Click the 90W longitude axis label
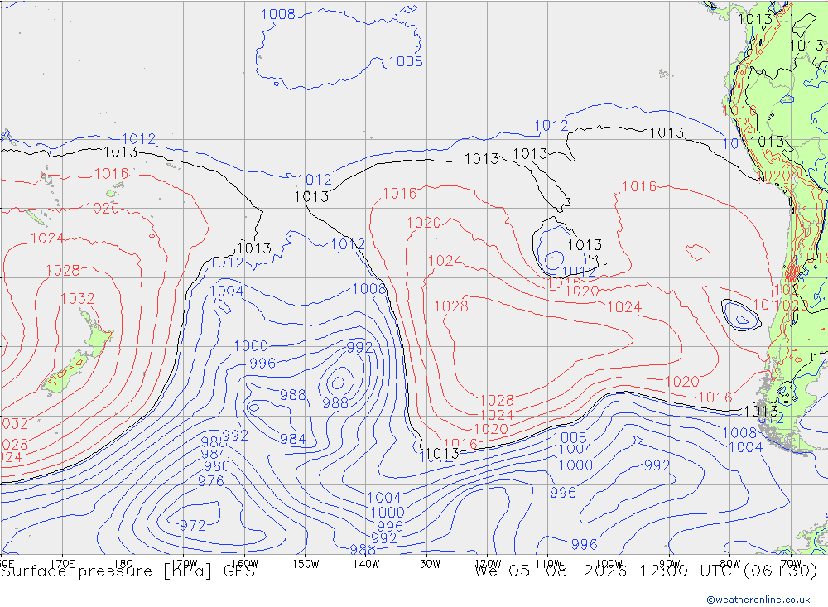The image size is (828, 607). pos(670,564)
